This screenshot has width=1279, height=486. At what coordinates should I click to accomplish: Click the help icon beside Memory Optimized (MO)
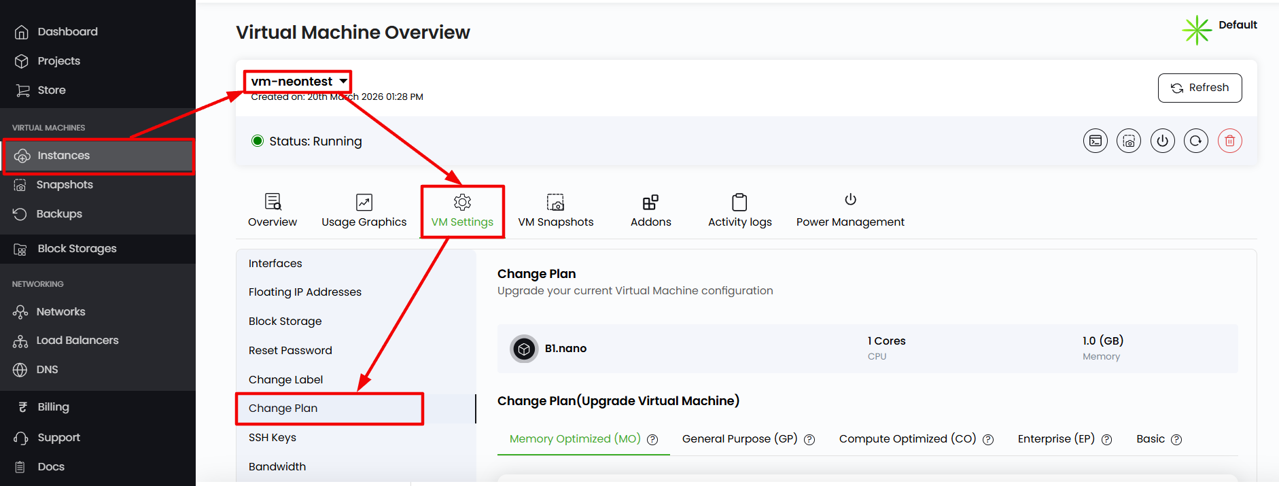click(x=652, y=440)
